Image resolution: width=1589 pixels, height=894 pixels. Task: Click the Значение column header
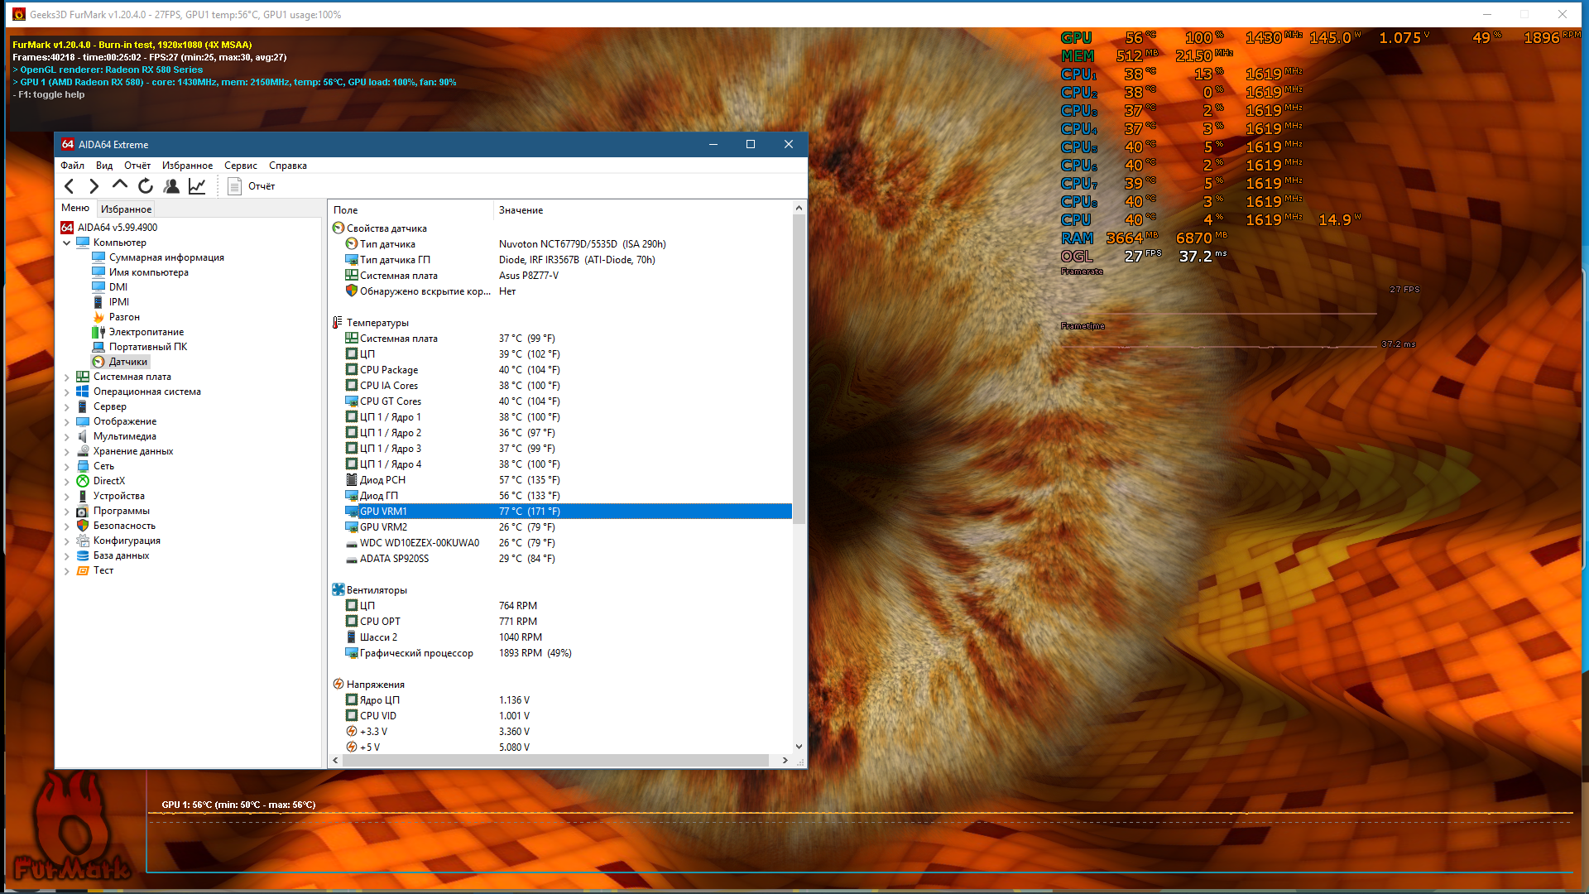521,210
